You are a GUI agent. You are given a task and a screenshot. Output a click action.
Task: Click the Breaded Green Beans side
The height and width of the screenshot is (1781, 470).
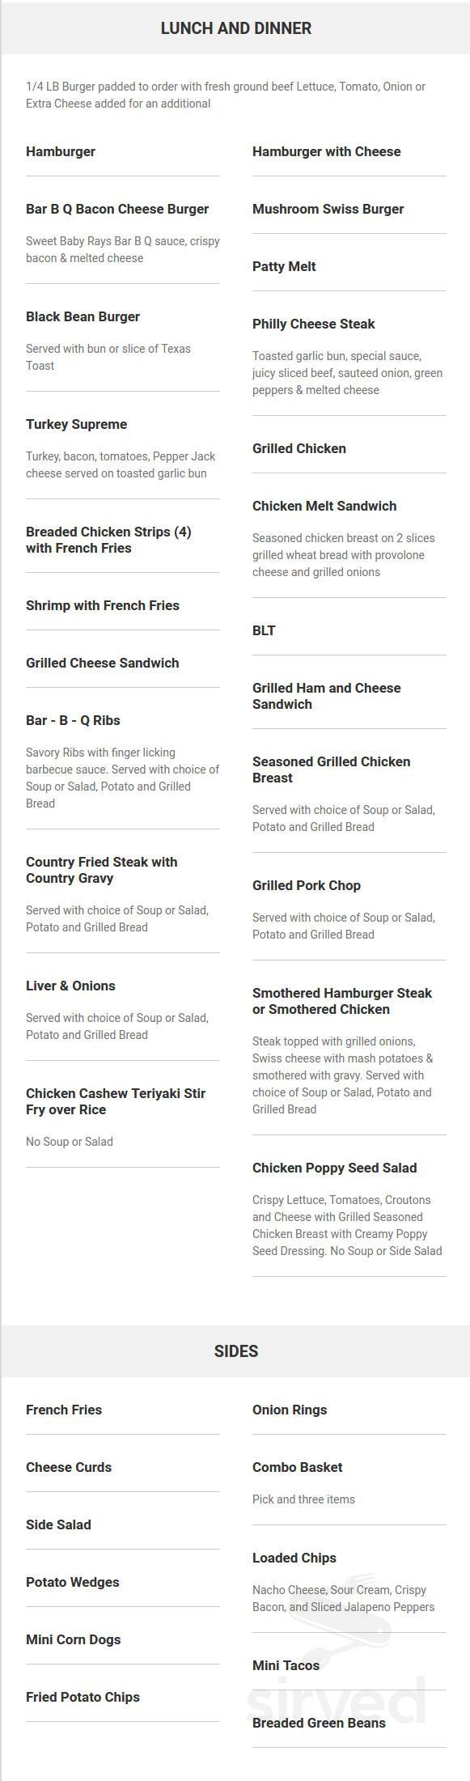coord(319,1723)
